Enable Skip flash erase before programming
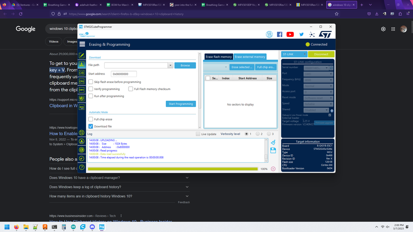The width and height of the screenshot is (413, 232). (x=91, y=82)
